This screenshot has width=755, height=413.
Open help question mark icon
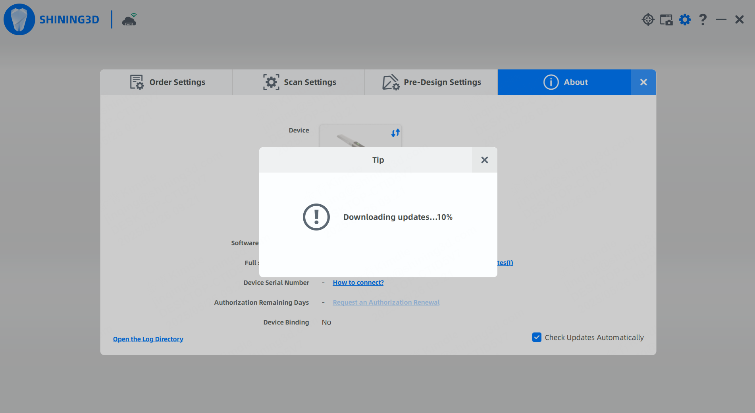pos(703,19)
